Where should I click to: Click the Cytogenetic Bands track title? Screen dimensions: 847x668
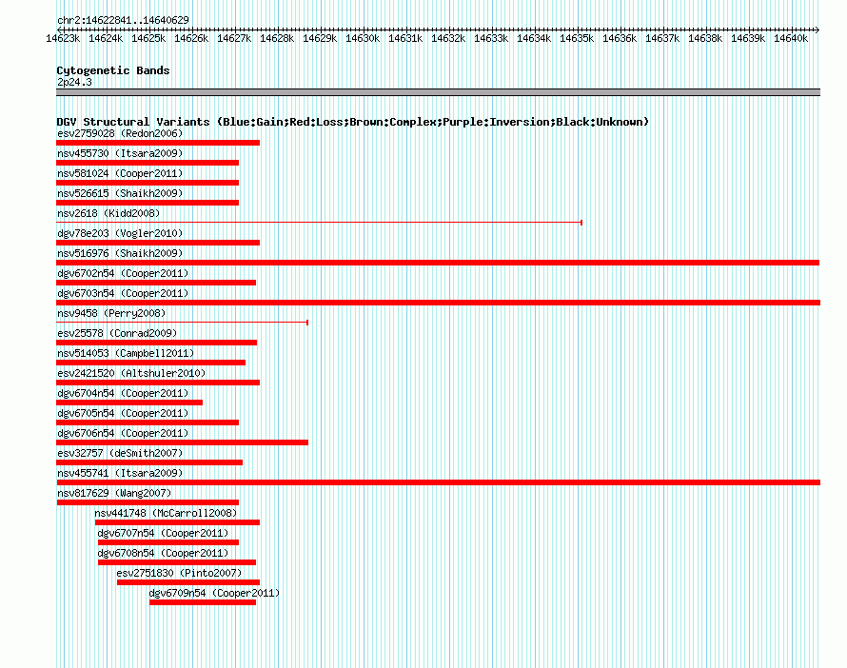(x=113, y=70)
